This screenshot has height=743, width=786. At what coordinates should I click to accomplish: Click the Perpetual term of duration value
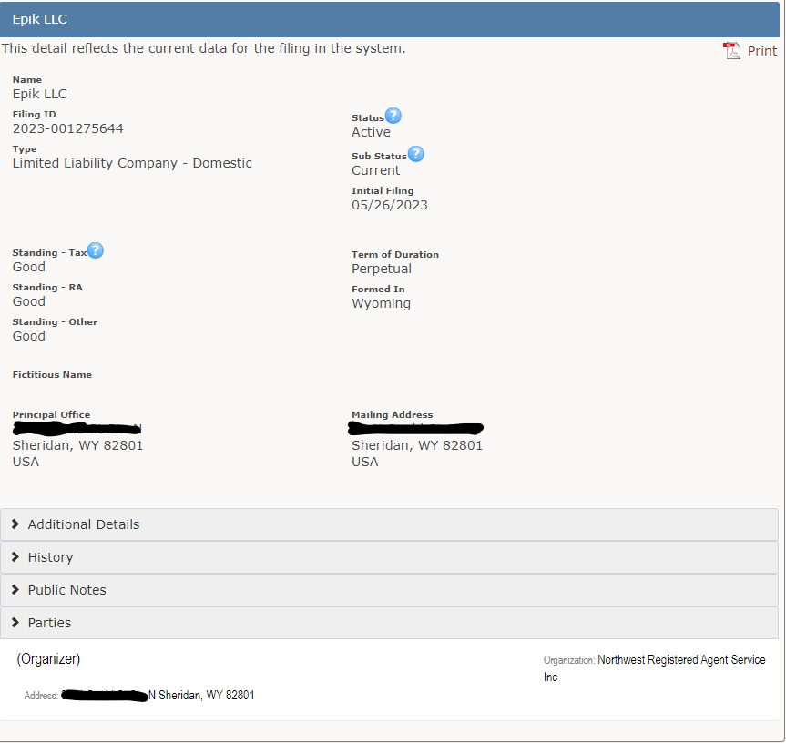[382, 269]
